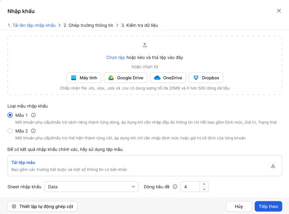Click info icon next to Mẫu 1
This screenshot has width=289, height=214.
pyautogui.click(x=33, y=115)
